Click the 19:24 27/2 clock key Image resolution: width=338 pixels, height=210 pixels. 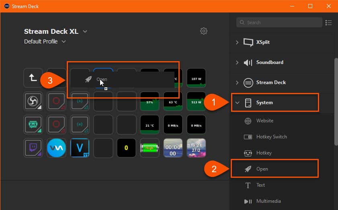click(196, 148)
